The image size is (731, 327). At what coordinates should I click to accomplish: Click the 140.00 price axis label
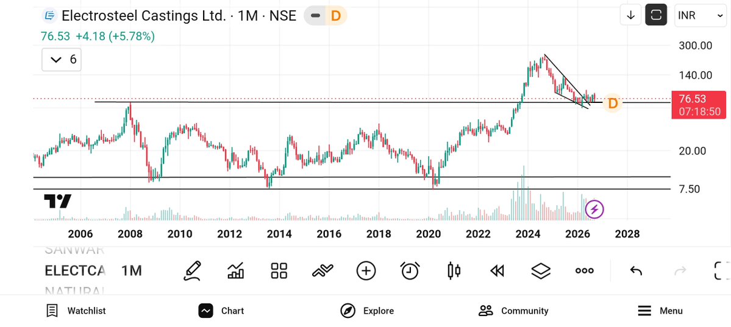tap(695, 75)
